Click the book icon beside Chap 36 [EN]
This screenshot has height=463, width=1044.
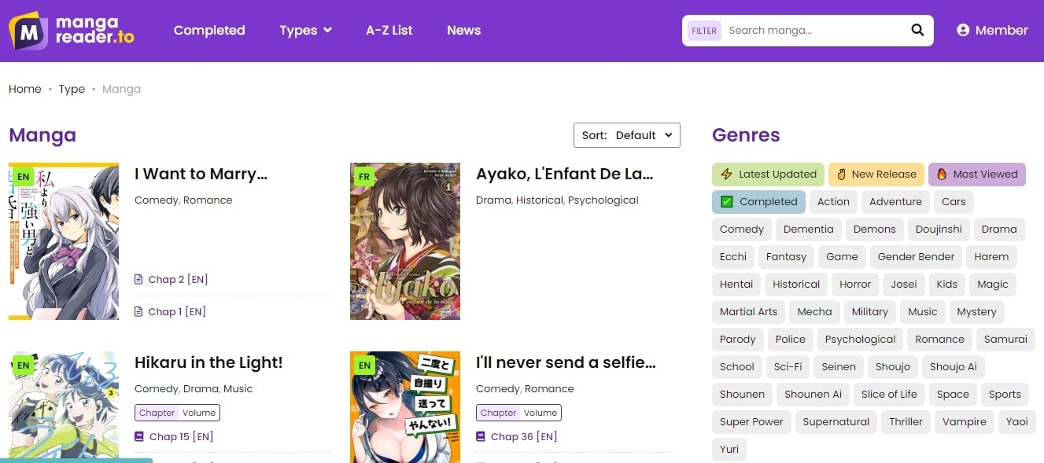(481, 437)
